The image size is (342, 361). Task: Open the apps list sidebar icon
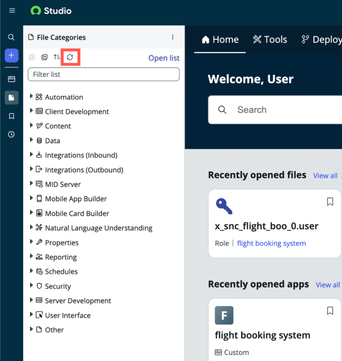(12, 79)
